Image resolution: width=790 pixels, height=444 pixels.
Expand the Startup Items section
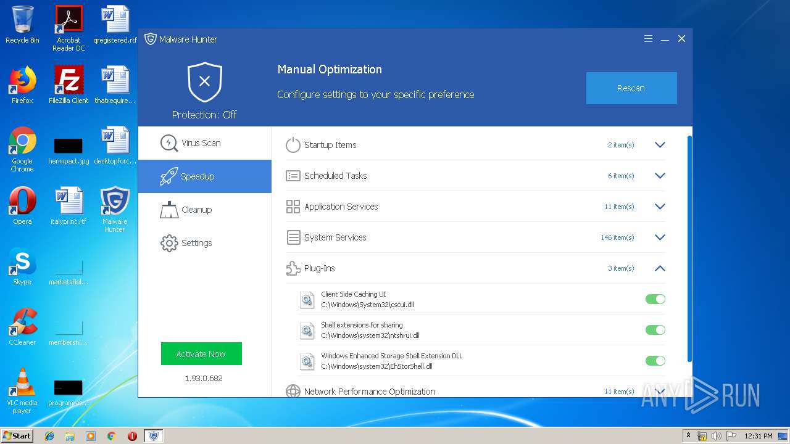click(x=660, y=145)
